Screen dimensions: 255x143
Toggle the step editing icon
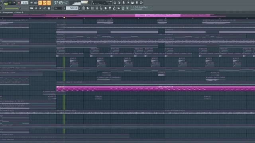40,8
